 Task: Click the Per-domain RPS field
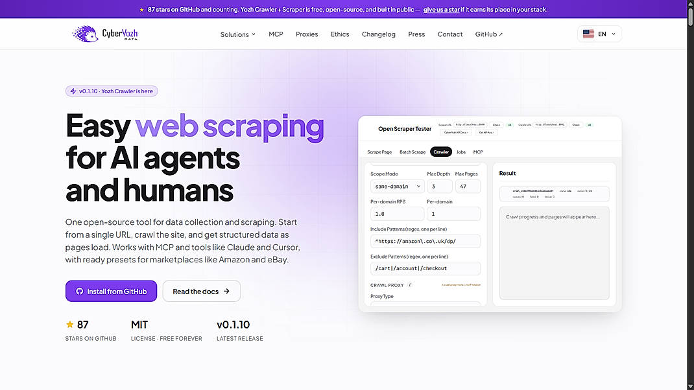[x=397, y=214]
